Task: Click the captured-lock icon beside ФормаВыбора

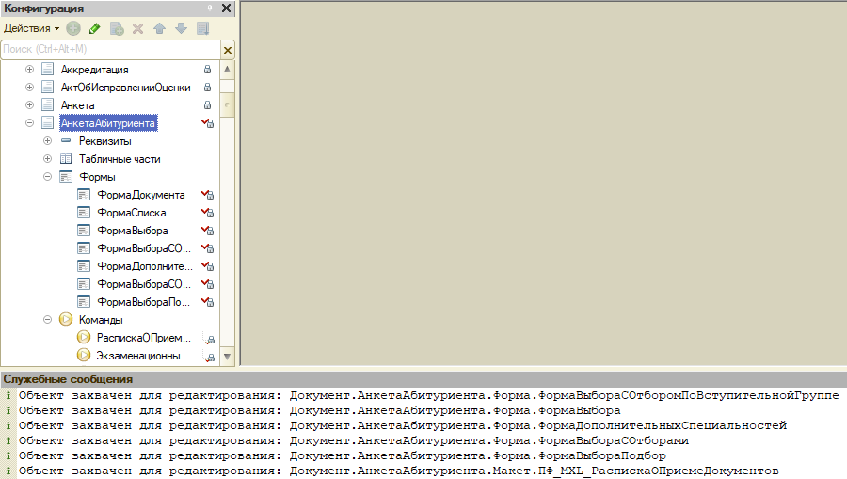Action: click(207, 230)
